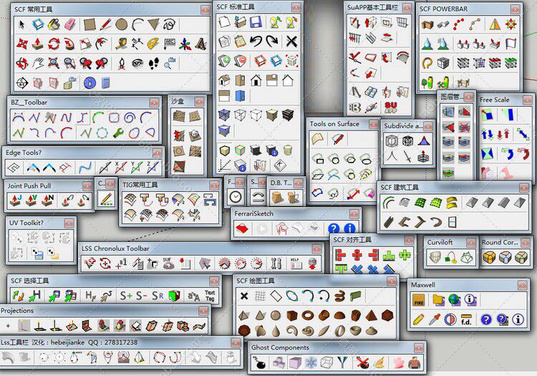Viewport: 537px width, 376px height.
Task: Open FerrariSketch blue info icon
Action: point(349,228)
